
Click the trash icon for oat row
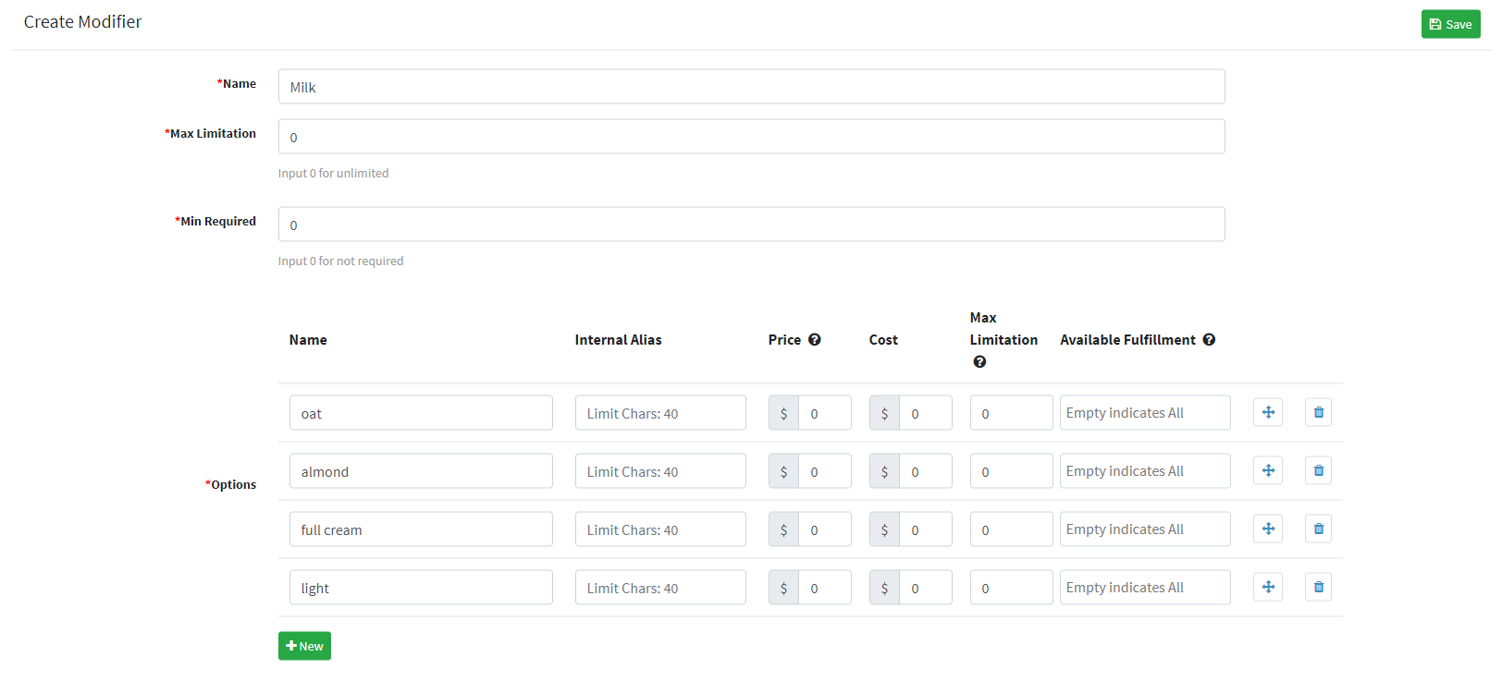(1318, 412)
